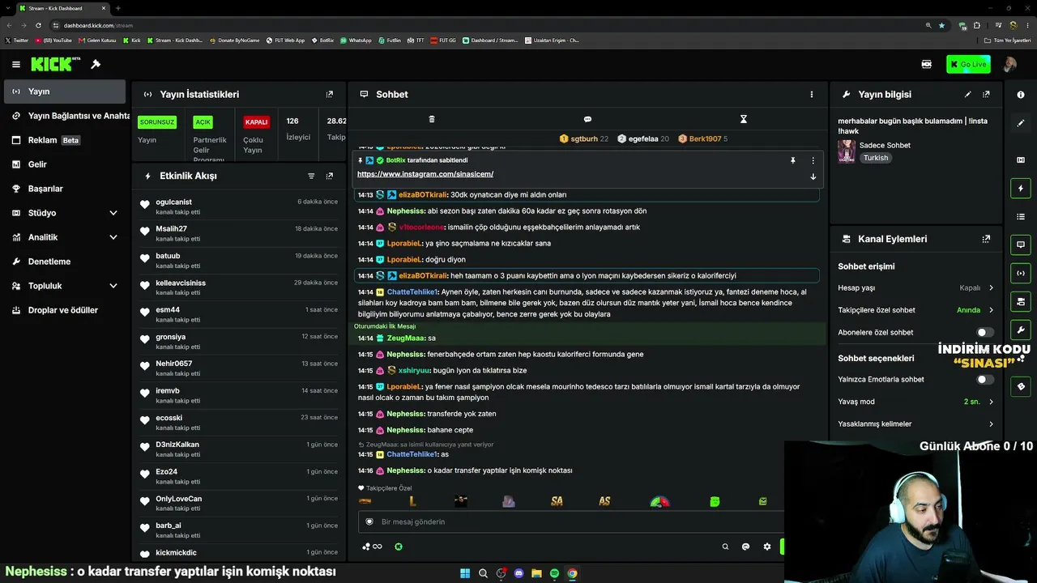Image resolution: width=1037 pixels, height=583 pixels.
Task: Open Discord from the taskbar
Action: 518,573
